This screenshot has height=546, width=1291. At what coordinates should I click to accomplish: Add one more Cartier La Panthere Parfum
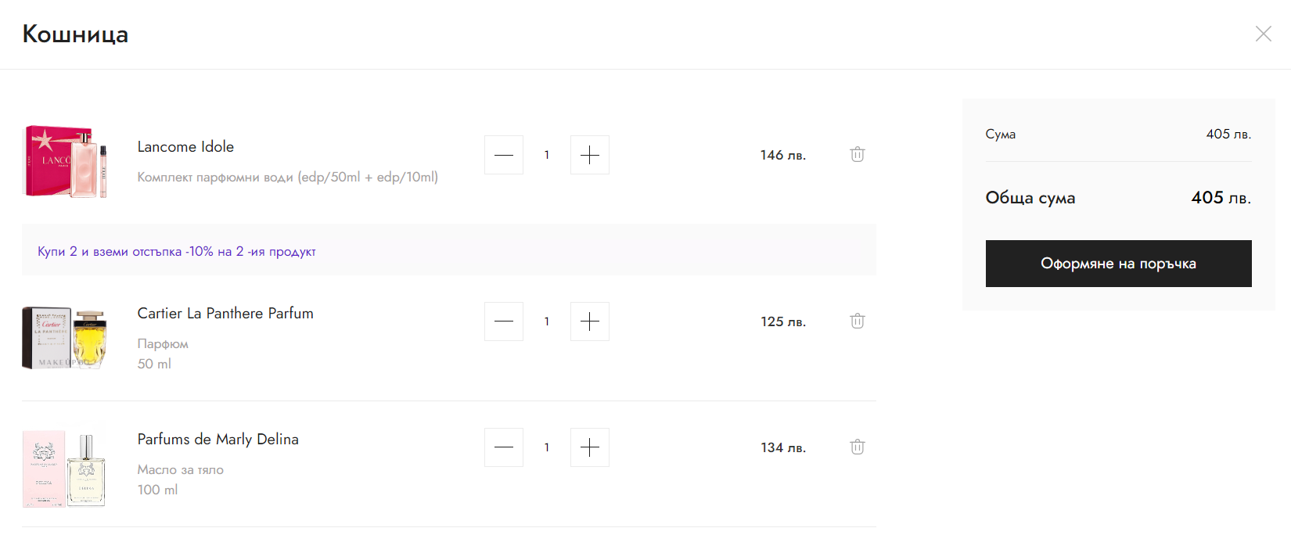point(590,321)
